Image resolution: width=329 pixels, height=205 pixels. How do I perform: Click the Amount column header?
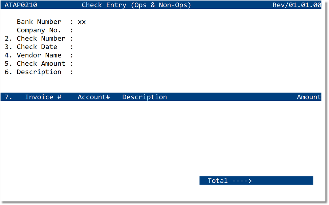tap(309, 97)
